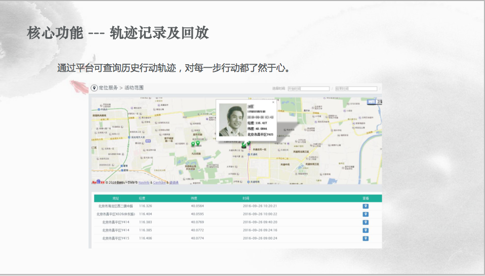Screen dimensions: 485x276
Task: Click the location pin icon beside 定位服务
Action: [x=94, y=88]
